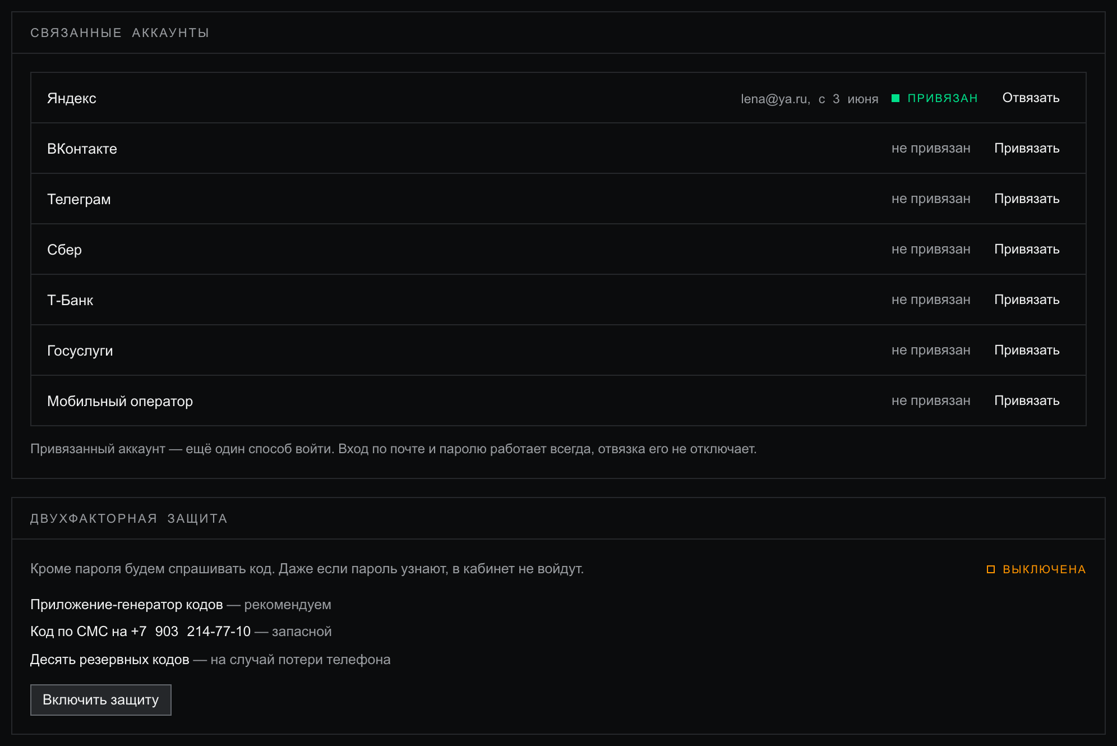Viewport: 1117px width, 746px height.
Task: Click Отвязать for the Яндекс account
Action: pyautogui.click(x=1031, y=98)
